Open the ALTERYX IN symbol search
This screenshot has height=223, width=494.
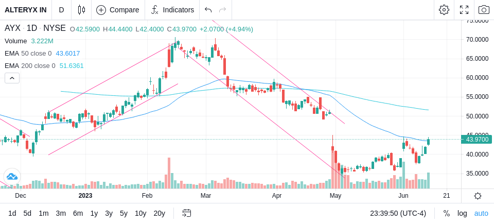tap(26, 10)
